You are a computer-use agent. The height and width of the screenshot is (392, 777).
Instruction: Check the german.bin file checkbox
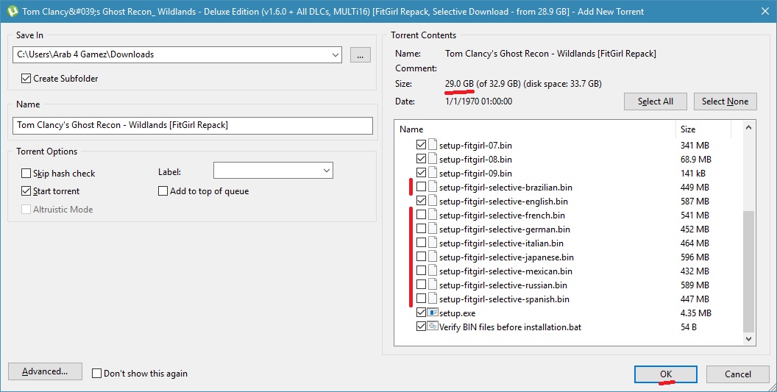(421, 229)
